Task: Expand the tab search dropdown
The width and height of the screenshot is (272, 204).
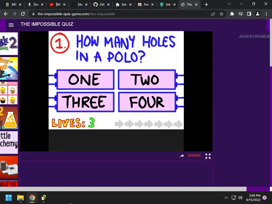Action: (229, 4)
